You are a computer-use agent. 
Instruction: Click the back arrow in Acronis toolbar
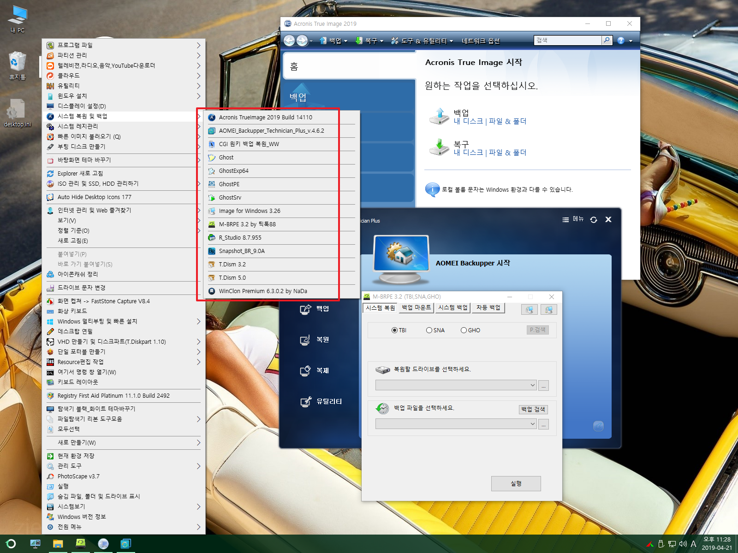pyautogui.click(x=289, y=41)
